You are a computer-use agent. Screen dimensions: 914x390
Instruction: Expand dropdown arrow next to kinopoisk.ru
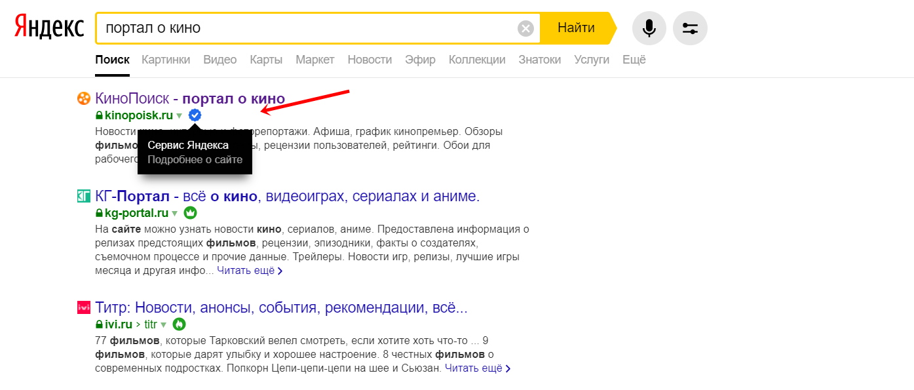click(x=180, y=116)
